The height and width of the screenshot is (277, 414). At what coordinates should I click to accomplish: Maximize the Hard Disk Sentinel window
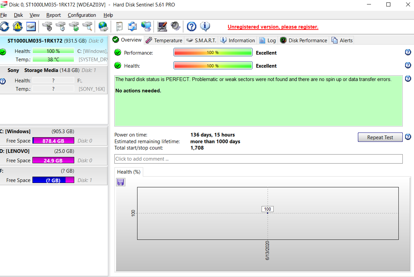click(388, 5)
